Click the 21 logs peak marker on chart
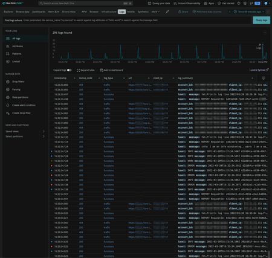Screen dimensions: 272x258 point(262,45)
